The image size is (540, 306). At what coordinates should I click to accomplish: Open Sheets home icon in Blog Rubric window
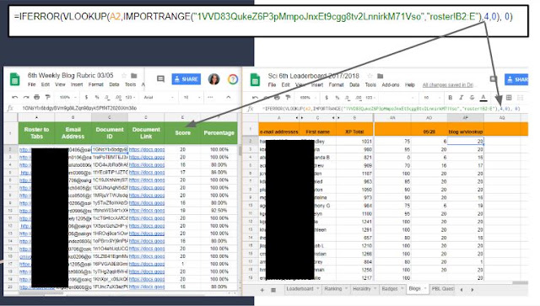click(14, 79)
